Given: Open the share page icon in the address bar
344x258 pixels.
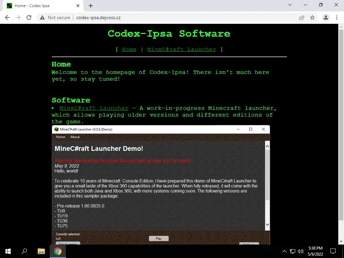Looking at the screenshot, I should pyautogui.click(x=302, y=17).
